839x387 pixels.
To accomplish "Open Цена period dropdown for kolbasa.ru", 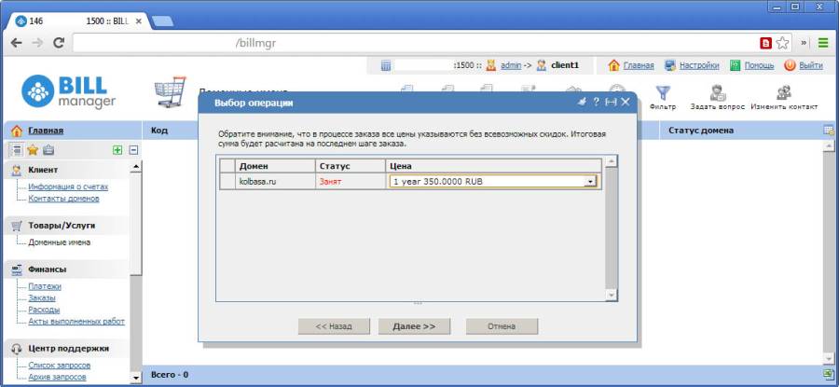I will click(590, 182).
